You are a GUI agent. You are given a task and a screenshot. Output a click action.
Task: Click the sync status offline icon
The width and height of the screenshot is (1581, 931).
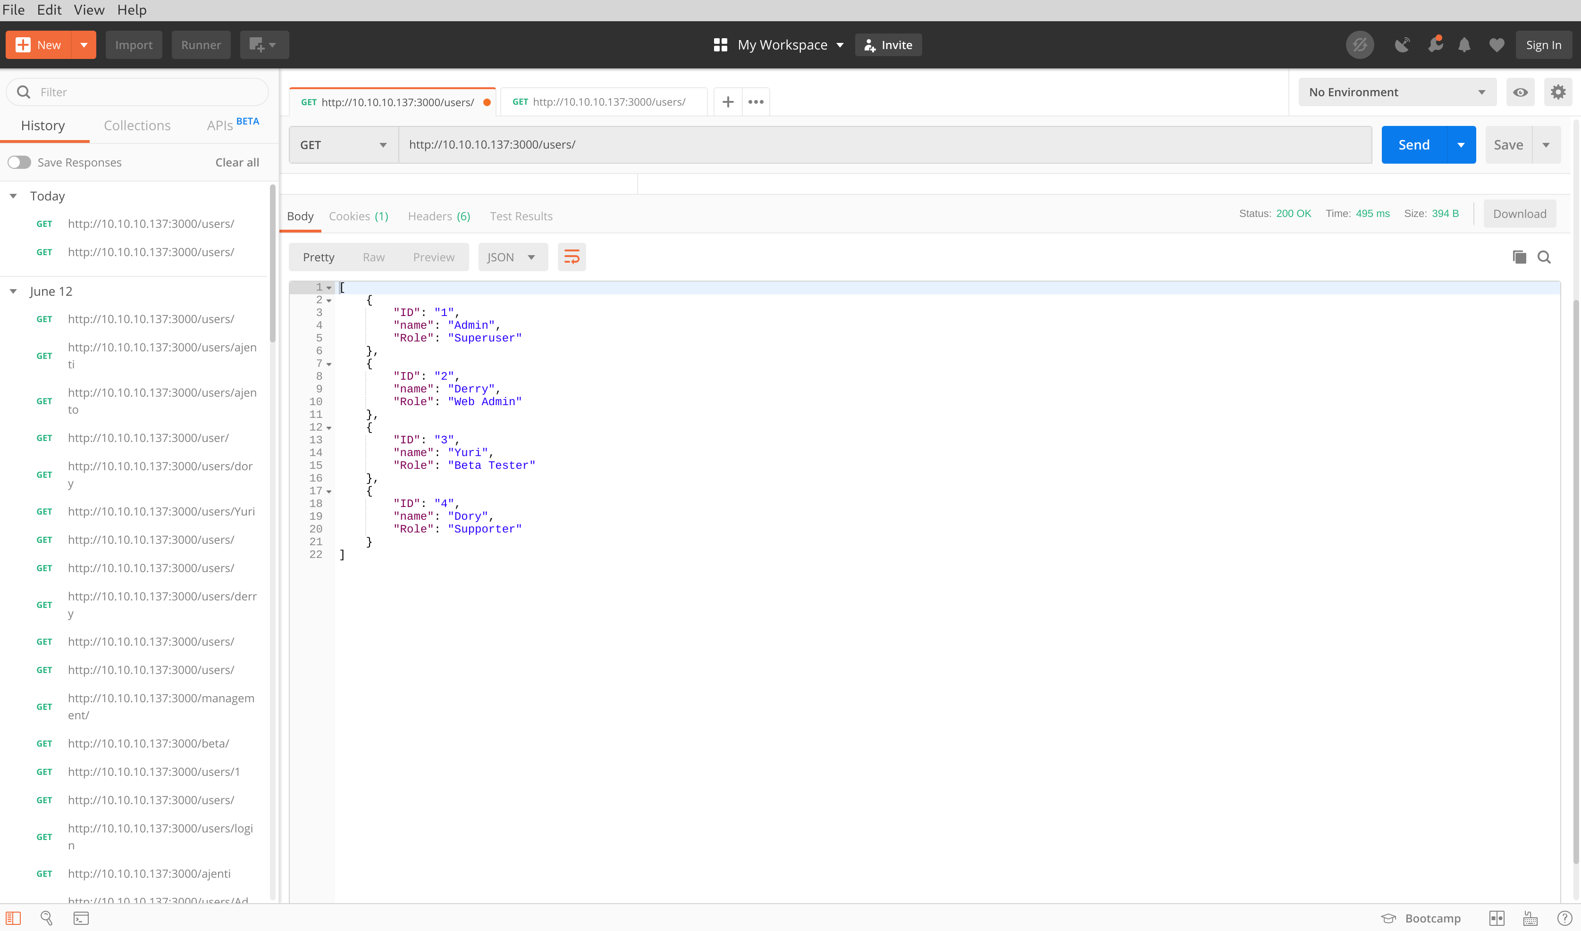(x=1360, y=44)
